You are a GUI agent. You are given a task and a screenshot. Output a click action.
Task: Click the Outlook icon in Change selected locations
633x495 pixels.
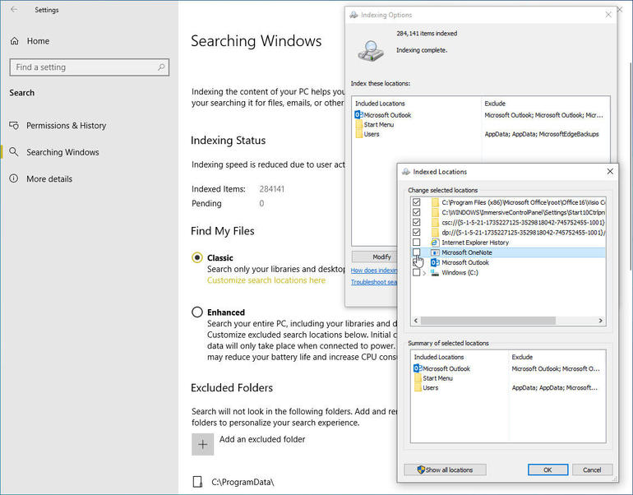435,262
